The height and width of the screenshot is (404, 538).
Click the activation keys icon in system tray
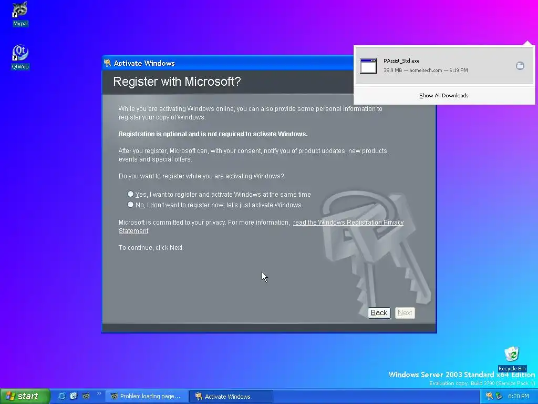(489, 396)
